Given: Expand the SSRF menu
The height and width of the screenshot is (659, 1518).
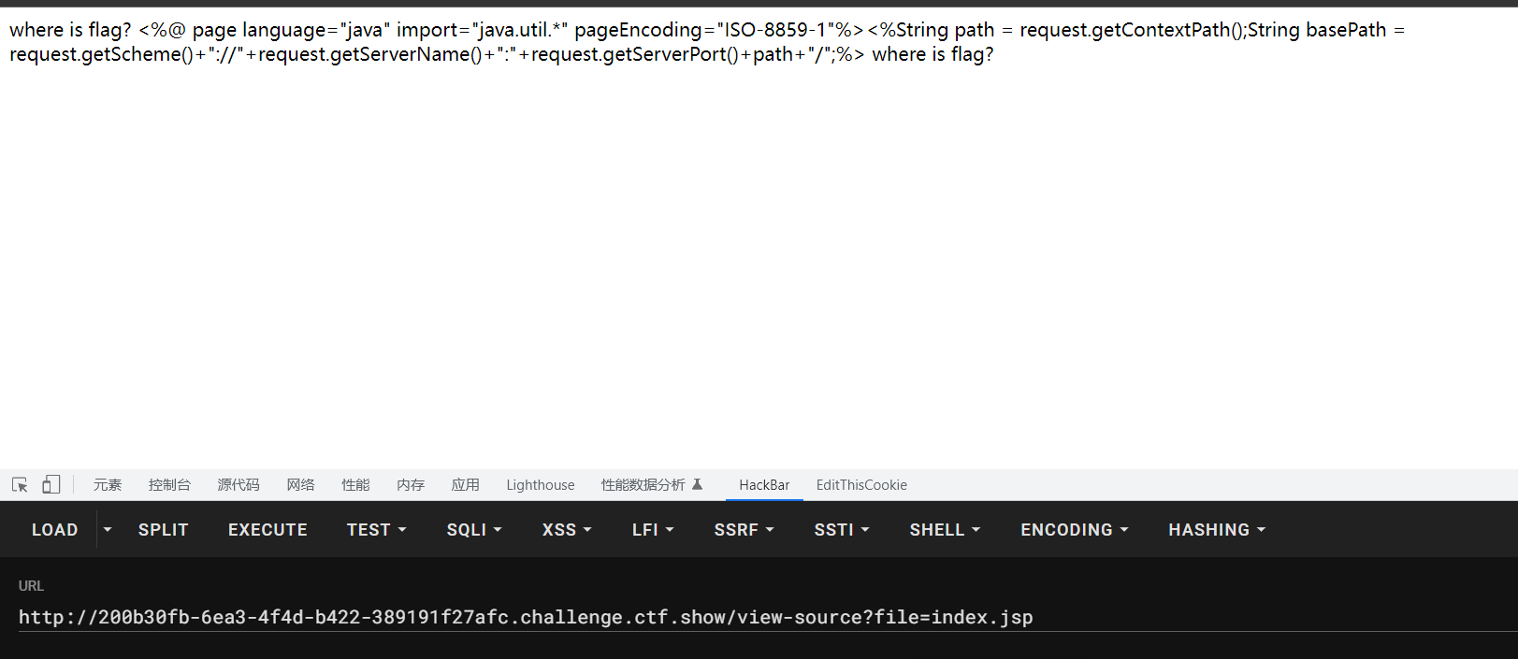Looking at the screenshot, I should tap(744, 530).
